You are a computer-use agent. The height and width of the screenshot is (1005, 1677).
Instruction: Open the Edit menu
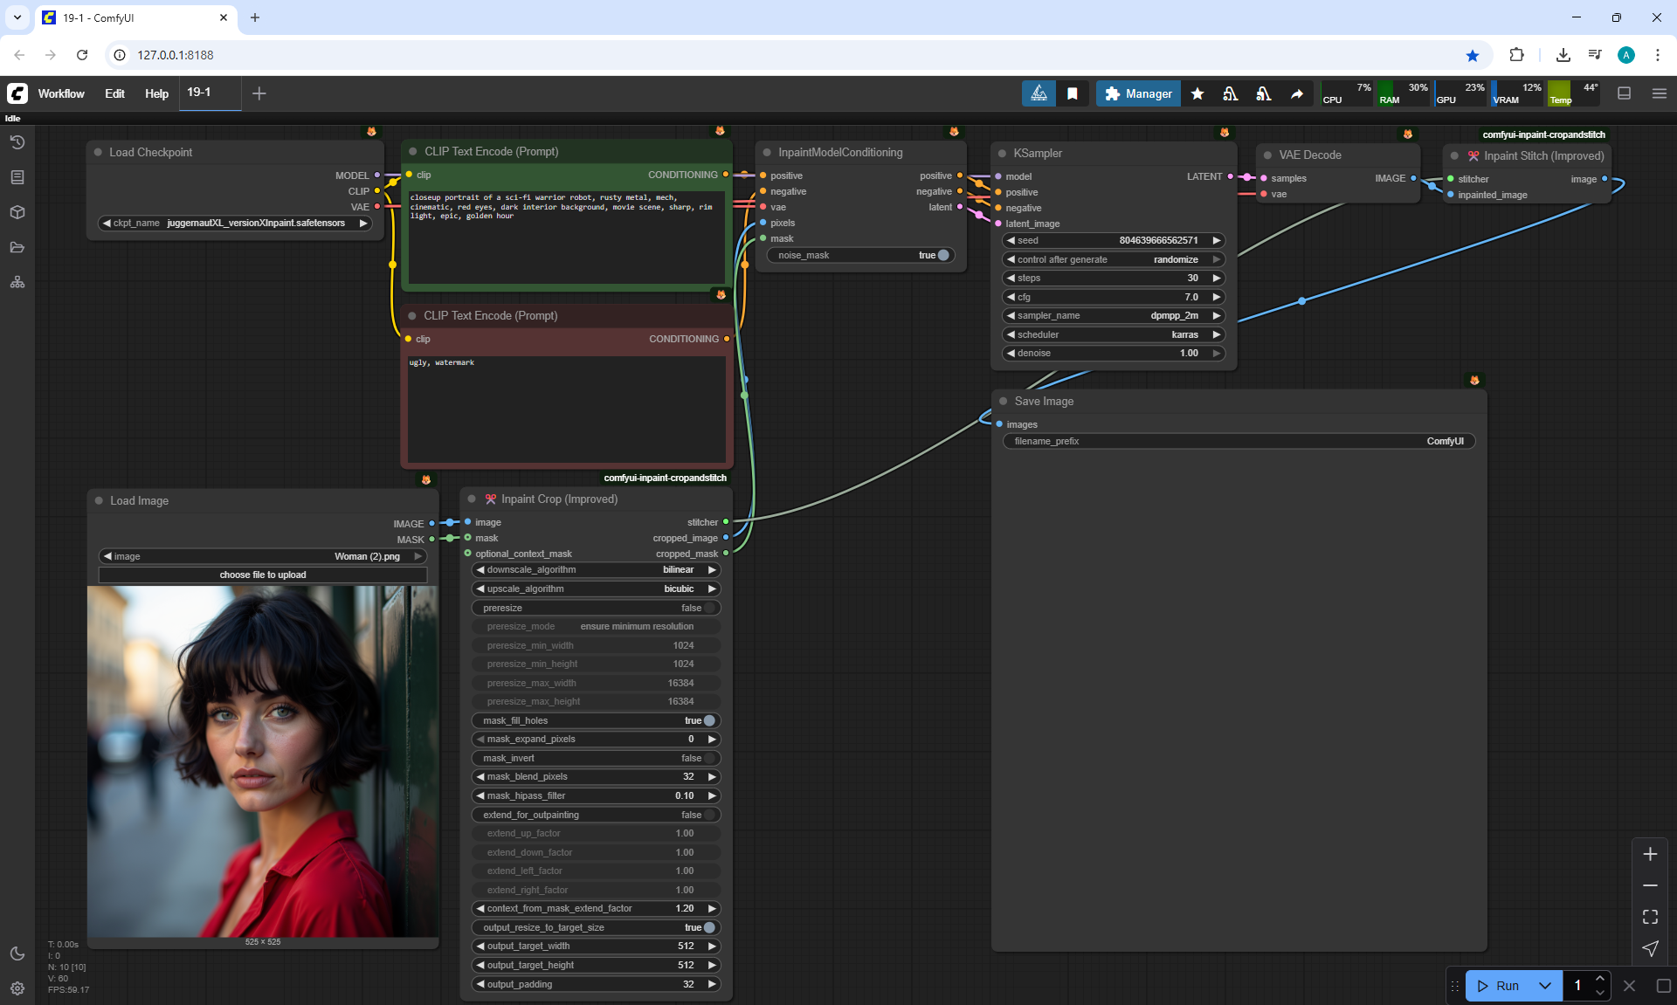tap(114, 93)
